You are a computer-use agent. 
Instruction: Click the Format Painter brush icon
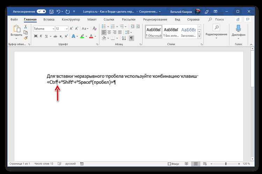pyautogui.click(x=26, y=38)
